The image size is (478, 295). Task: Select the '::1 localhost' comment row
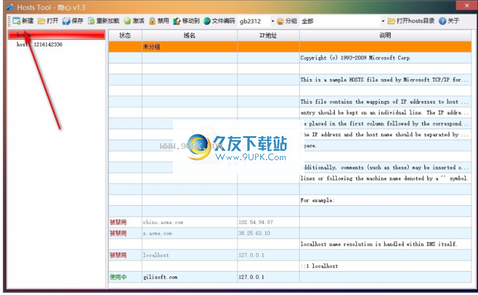point(290,266)
